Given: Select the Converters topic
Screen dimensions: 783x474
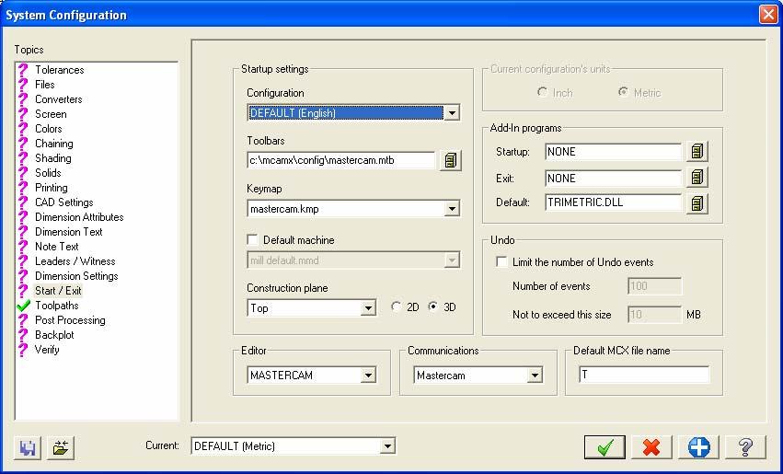Looking at the screenshot, I should [58, 99].
